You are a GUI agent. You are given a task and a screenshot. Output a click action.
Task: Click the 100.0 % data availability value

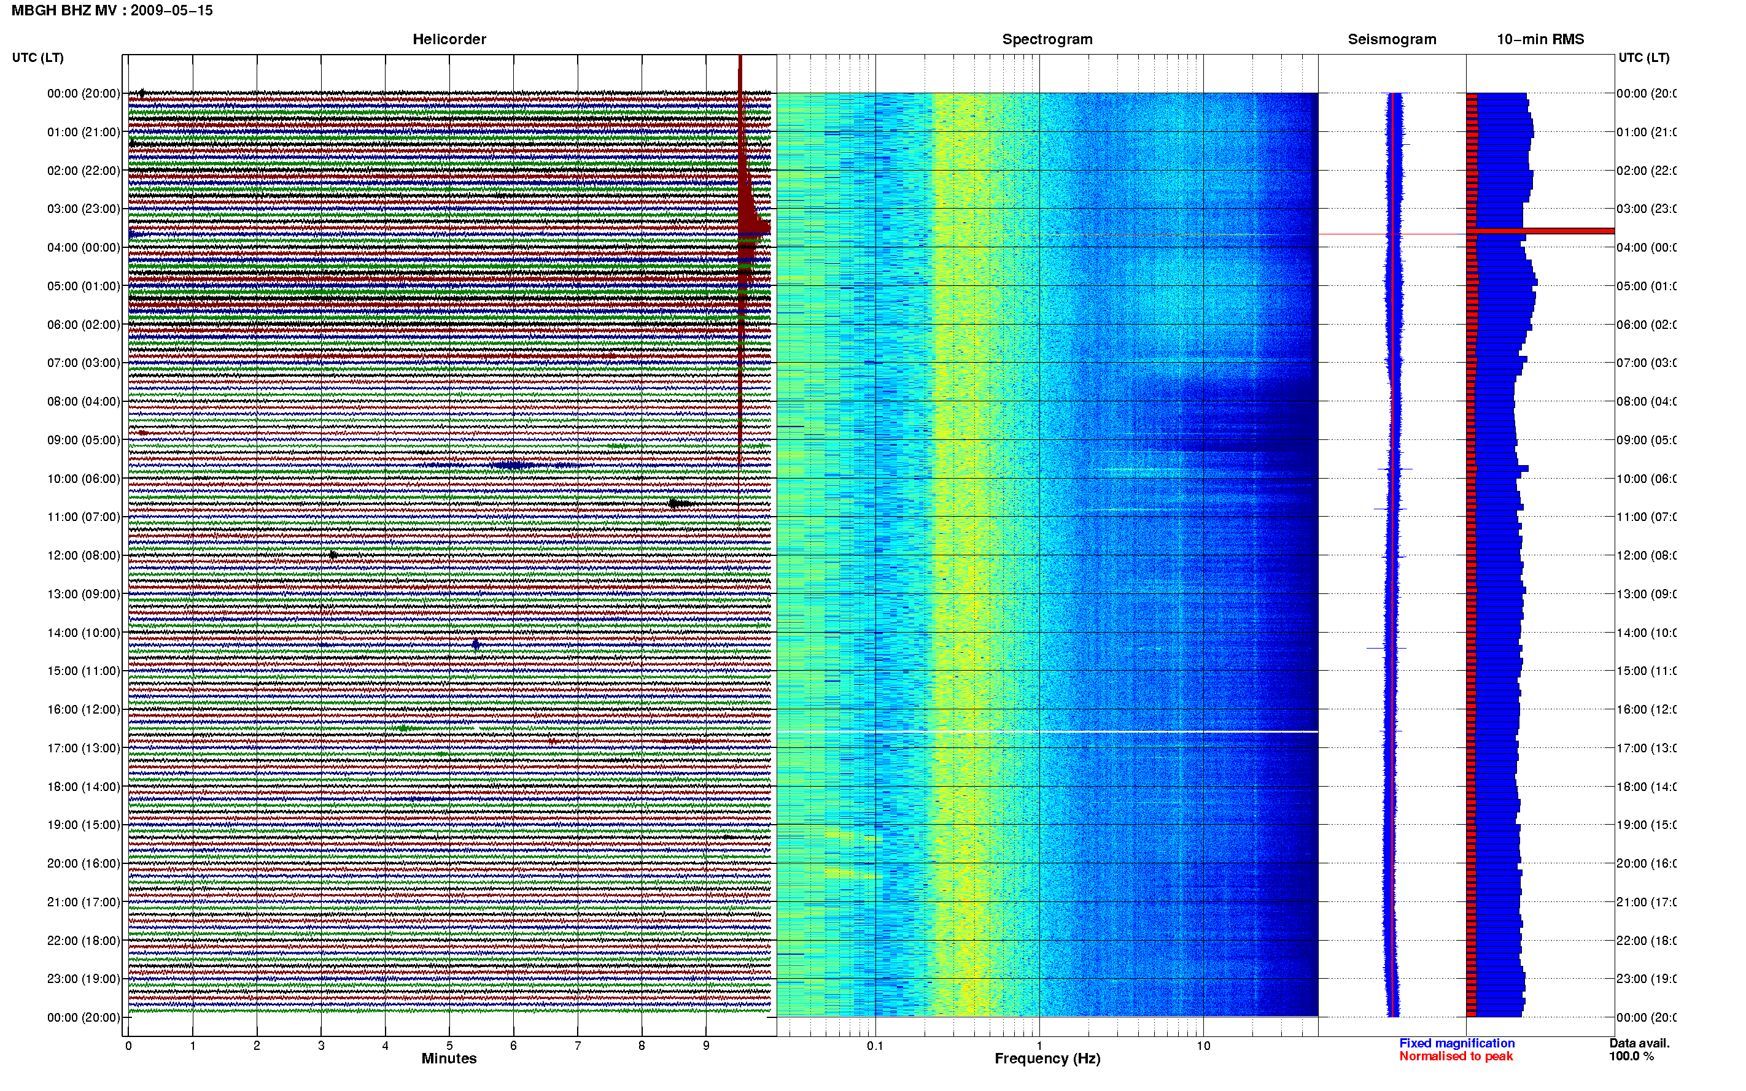(1631, 1057)
